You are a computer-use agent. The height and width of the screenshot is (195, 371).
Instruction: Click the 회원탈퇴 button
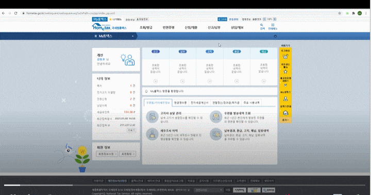(x=128, y=154)
